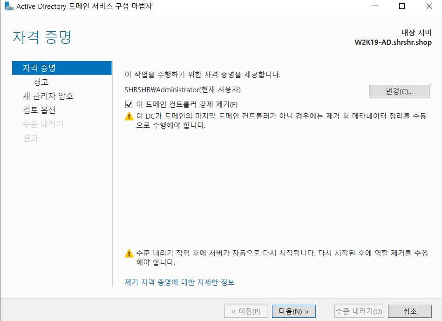This screenshot has width=442, height=321.
Task: Click the 취소 button
Action: click(409, 311)
